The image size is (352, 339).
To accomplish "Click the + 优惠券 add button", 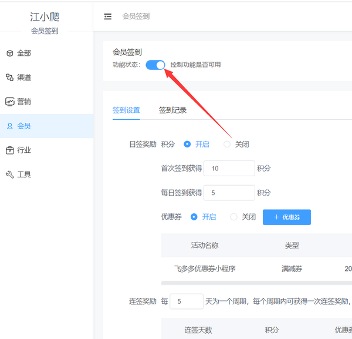I will pyautogui.click(x=287, y=217).
